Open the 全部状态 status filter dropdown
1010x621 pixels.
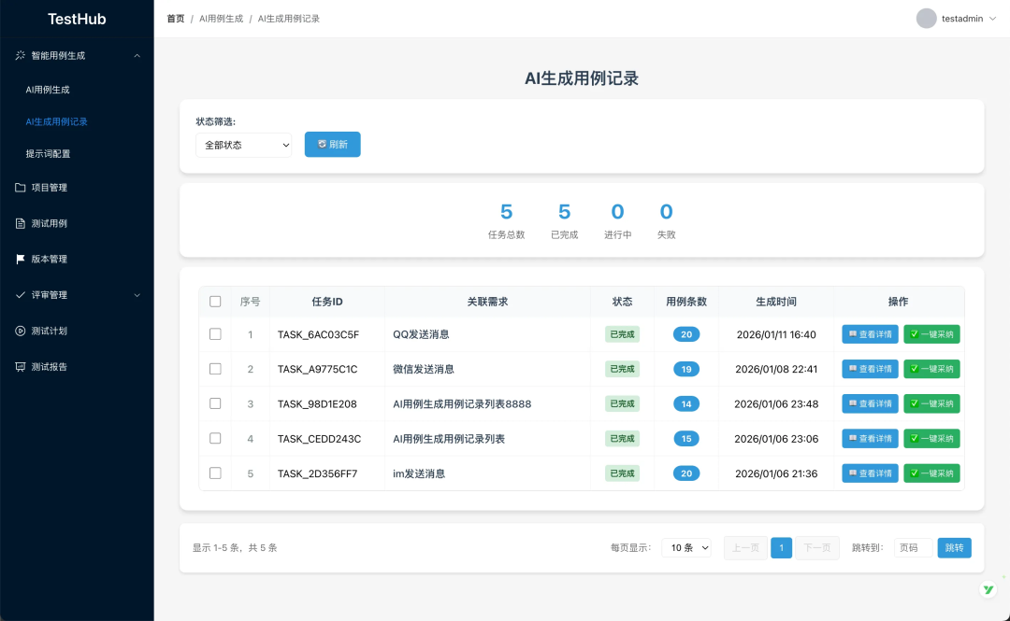(x=243, y=145)
